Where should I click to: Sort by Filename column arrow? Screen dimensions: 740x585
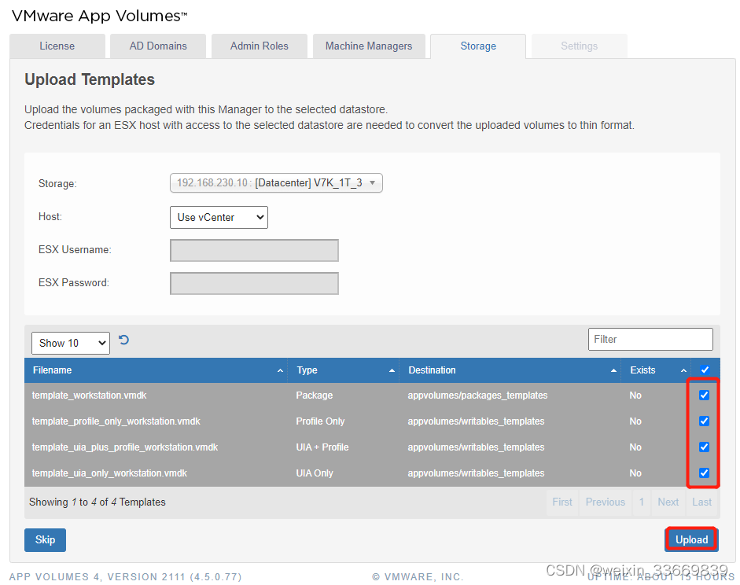click(x=280, y=371)
